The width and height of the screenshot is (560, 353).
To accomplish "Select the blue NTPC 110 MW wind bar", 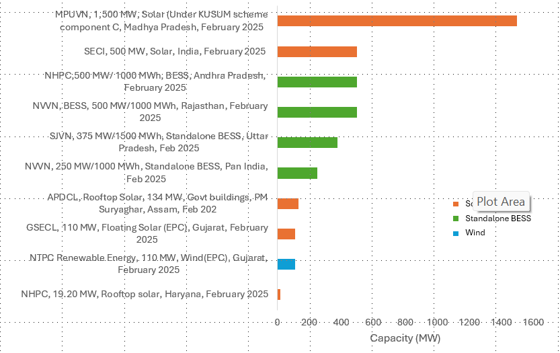I will click(x=286, y=264).
